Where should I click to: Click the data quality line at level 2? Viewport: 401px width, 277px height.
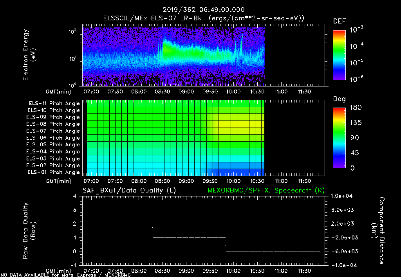(119, 224)
